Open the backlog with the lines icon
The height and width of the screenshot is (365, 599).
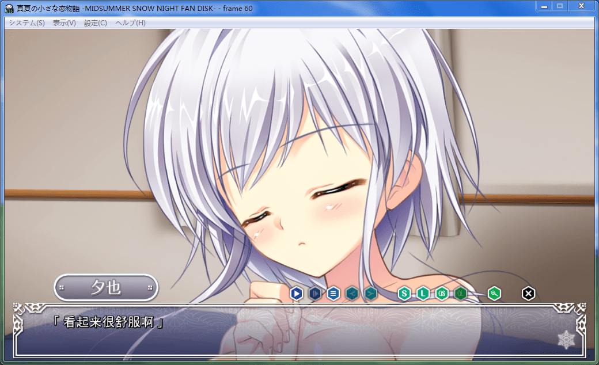pyautogui.click(x=333, y=294)
